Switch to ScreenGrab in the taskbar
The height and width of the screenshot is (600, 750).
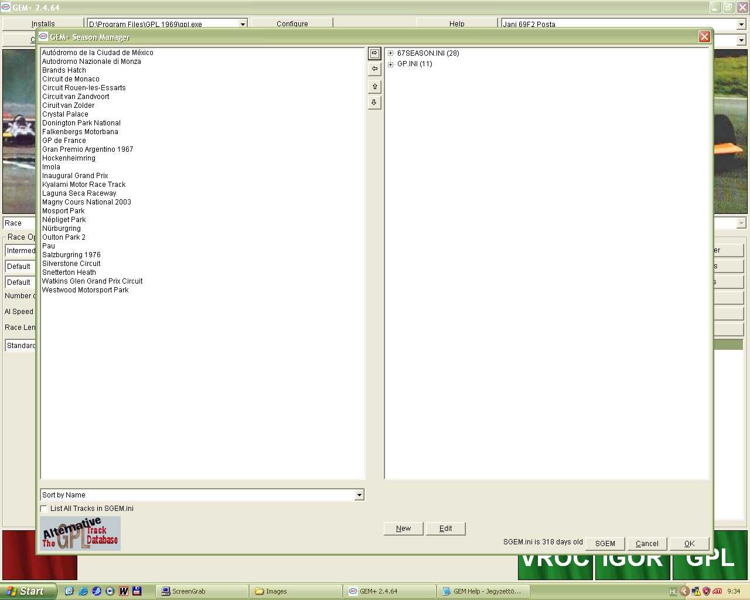point(202,591)
